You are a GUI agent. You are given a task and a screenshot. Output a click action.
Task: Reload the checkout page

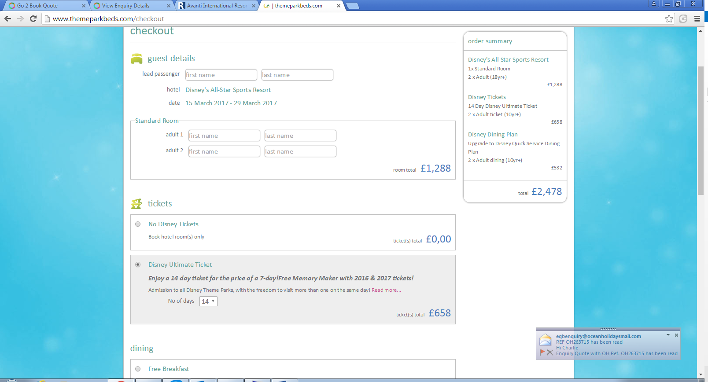[x=33, y=18]
